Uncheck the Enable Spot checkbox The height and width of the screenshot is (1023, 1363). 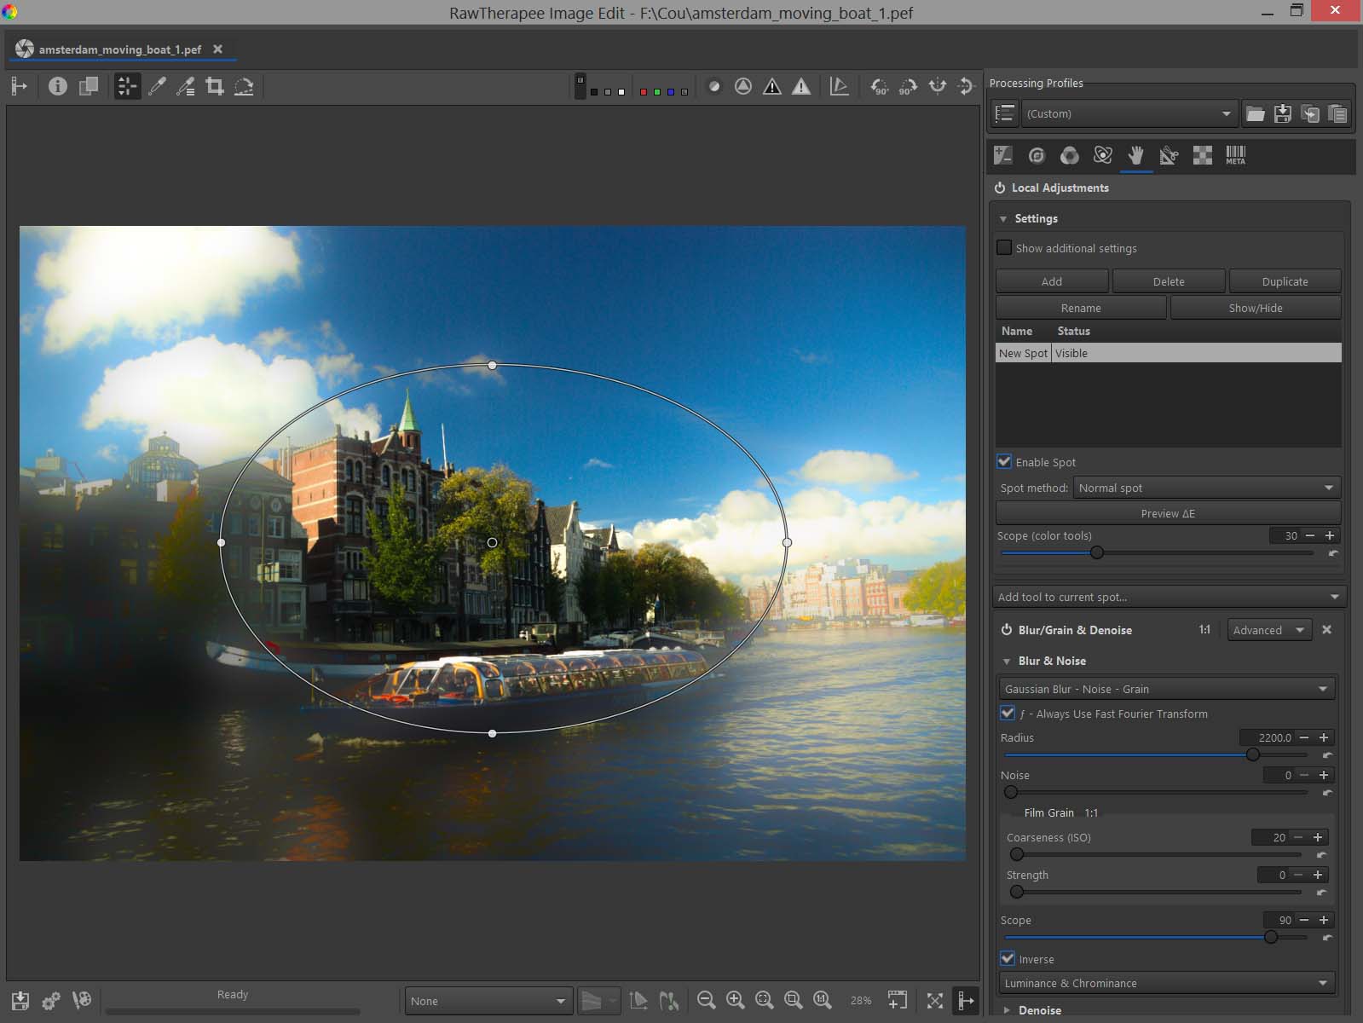pos(1005,462)
